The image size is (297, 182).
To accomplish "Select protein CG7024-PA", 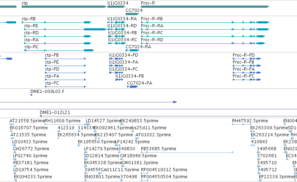I will [x=132, y=87].
